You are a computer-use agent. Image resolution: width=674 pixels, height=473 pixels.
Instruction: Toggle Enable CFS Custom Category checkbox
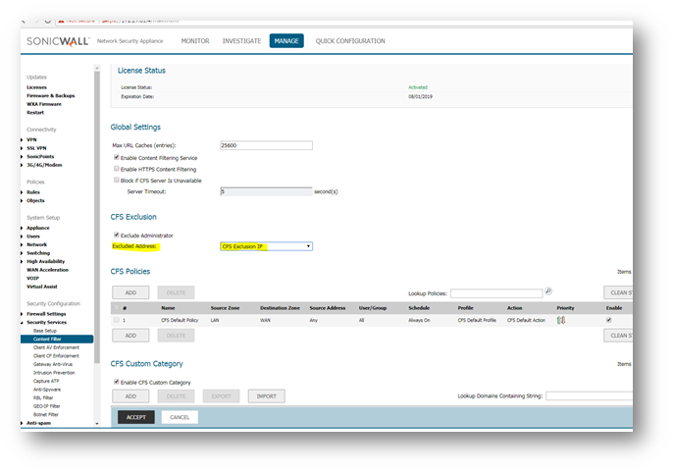(117, 382)
